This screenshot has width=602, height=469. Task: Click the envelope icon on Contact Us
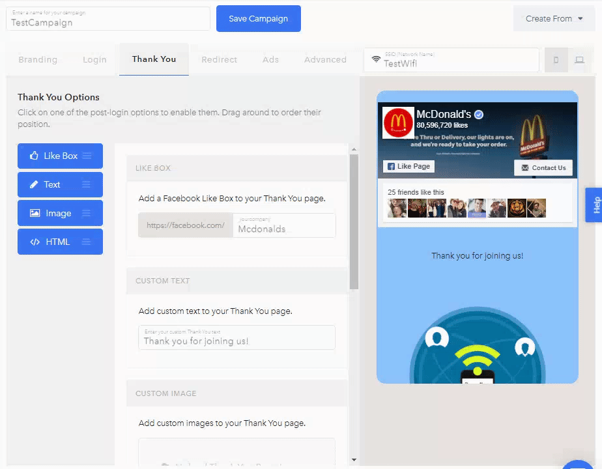(525, 167)
